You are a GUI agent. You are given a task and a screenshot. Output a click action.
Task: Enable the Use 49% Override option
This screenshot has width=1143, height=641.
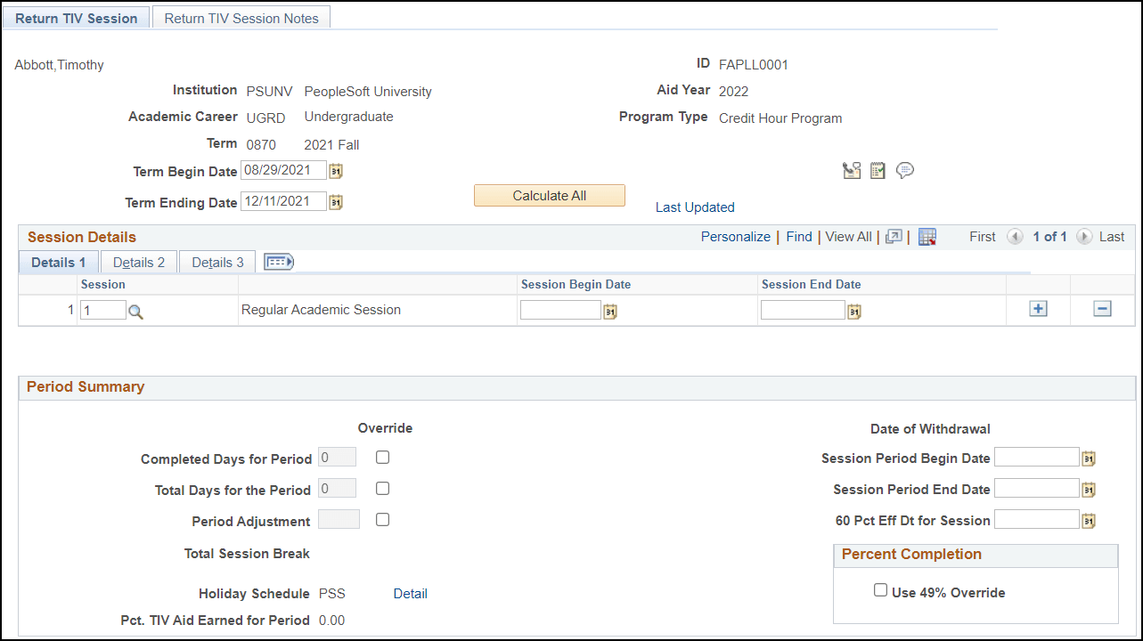click(880, 589)
